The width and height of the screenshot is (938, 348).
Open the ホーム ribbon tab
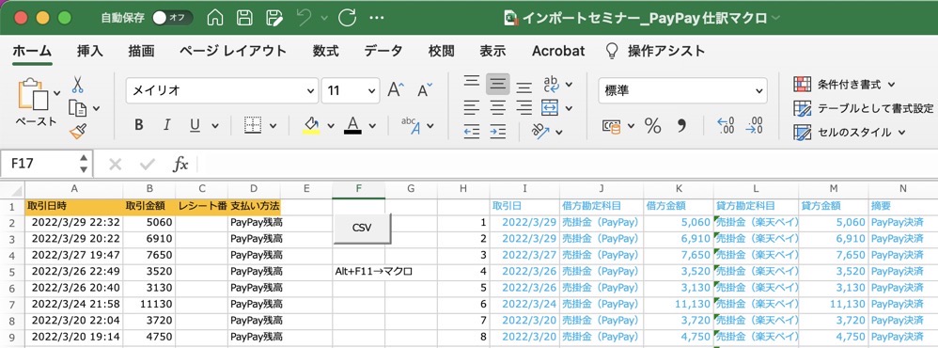pyautogui.click(x=32, y=52)
